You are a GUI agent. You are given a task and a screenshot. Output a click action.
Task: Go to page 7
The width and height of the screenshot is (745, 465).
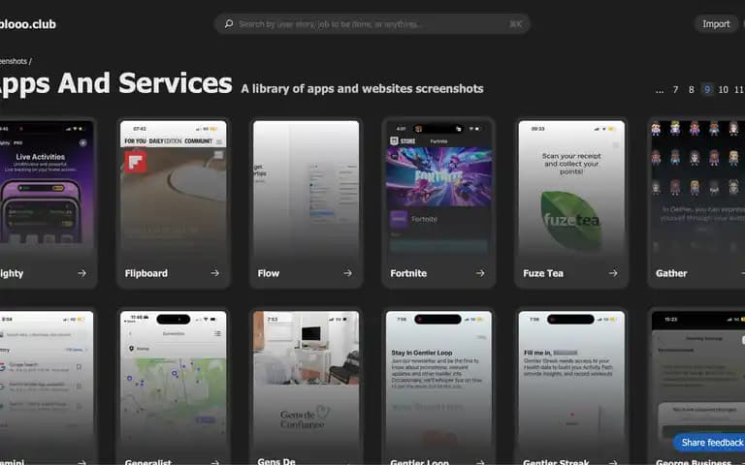coord(675,90)
